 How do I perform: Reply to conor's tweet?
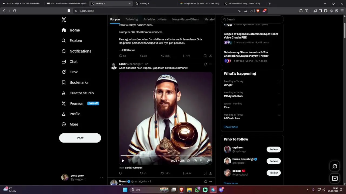point(121,173)
